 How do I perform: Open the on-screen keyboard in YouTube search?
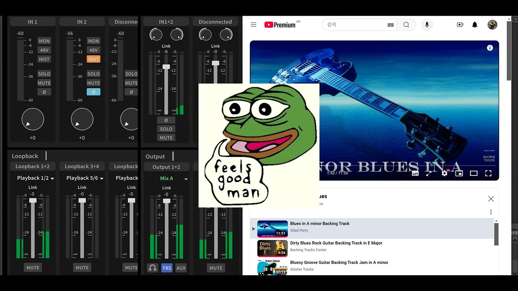(x=391, y=25)
